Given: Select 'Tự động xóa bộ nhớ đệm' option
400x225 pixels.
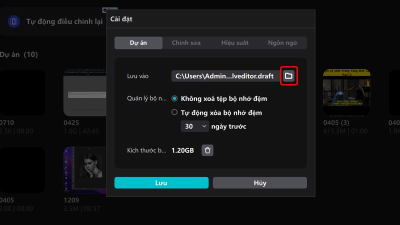Looking at the screenshot, I should point(174,112).
